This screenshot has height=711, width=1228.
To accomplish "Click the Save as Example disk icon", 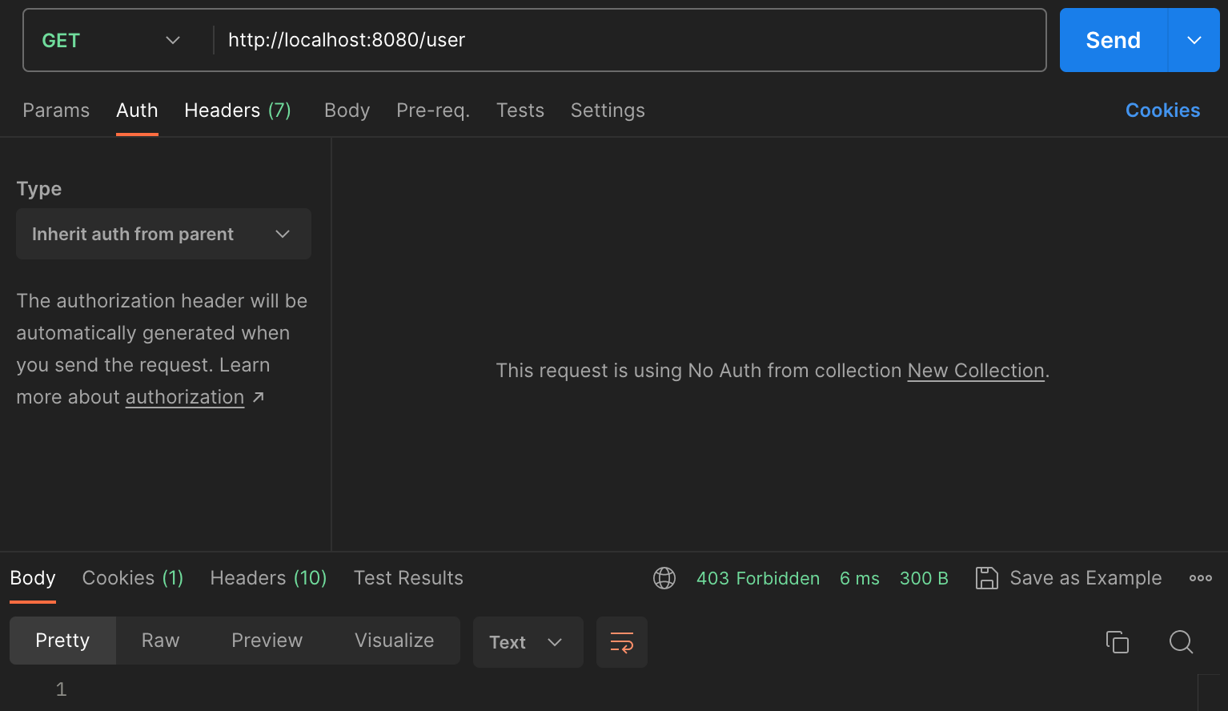I will [987, 578].
